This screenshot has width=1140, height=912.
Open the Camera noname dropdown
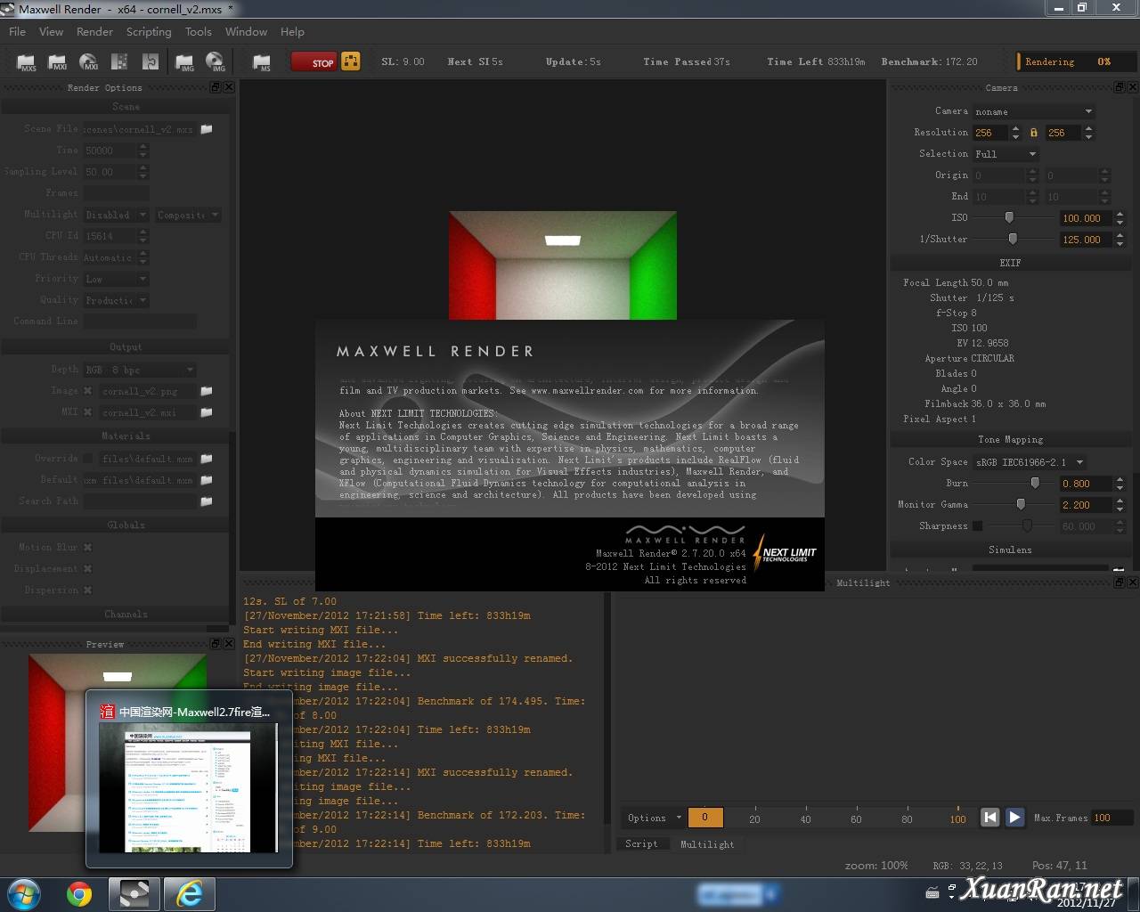tap(1033, 111)
